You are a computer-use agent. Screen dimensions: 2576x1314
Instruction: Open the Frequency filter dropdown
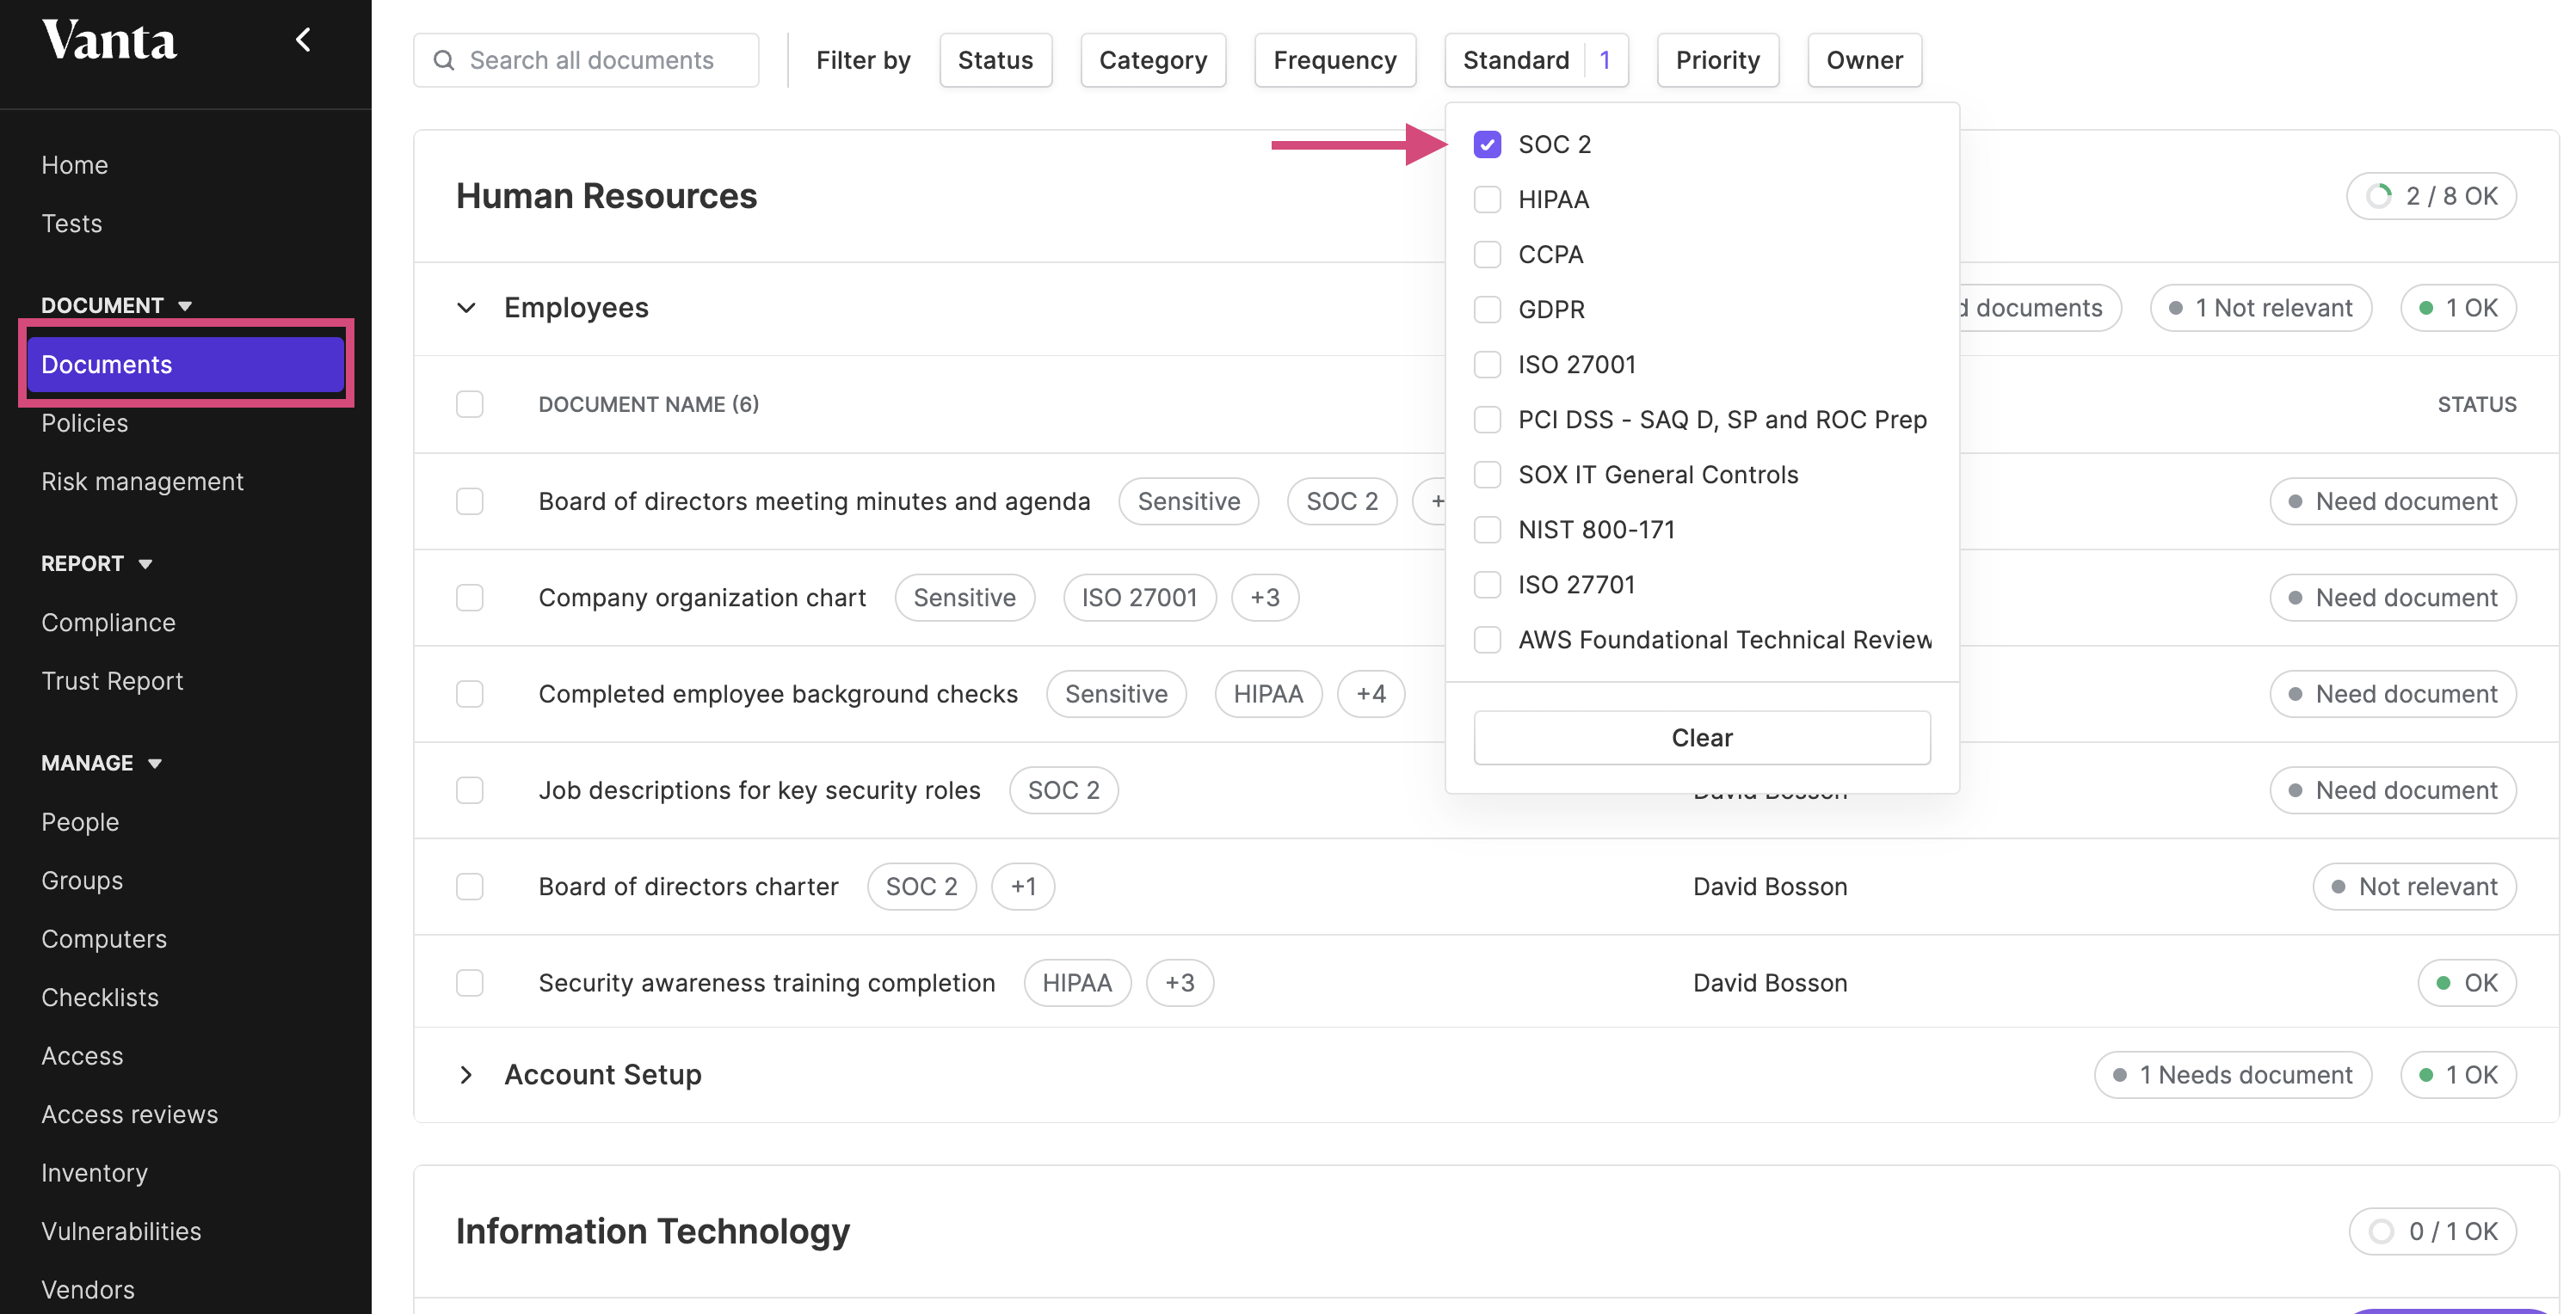(x=1335, y=60)
